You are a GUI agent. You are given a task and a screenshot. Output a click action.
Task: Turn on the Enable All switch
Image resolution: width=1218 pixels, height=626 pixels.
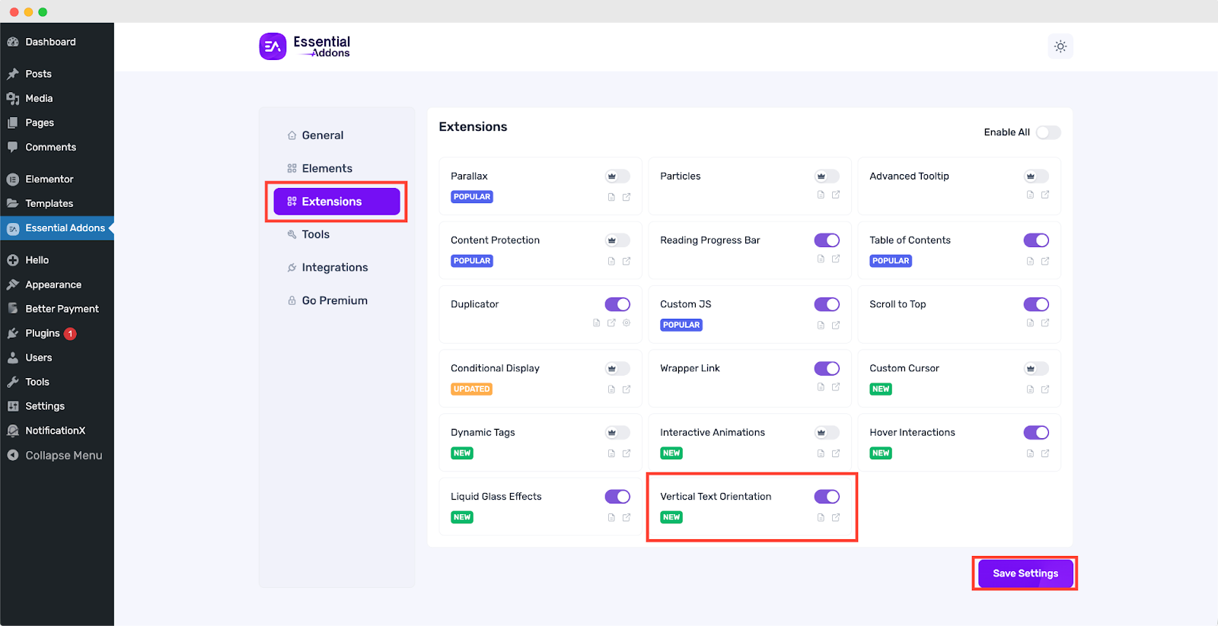point(1048,132)
